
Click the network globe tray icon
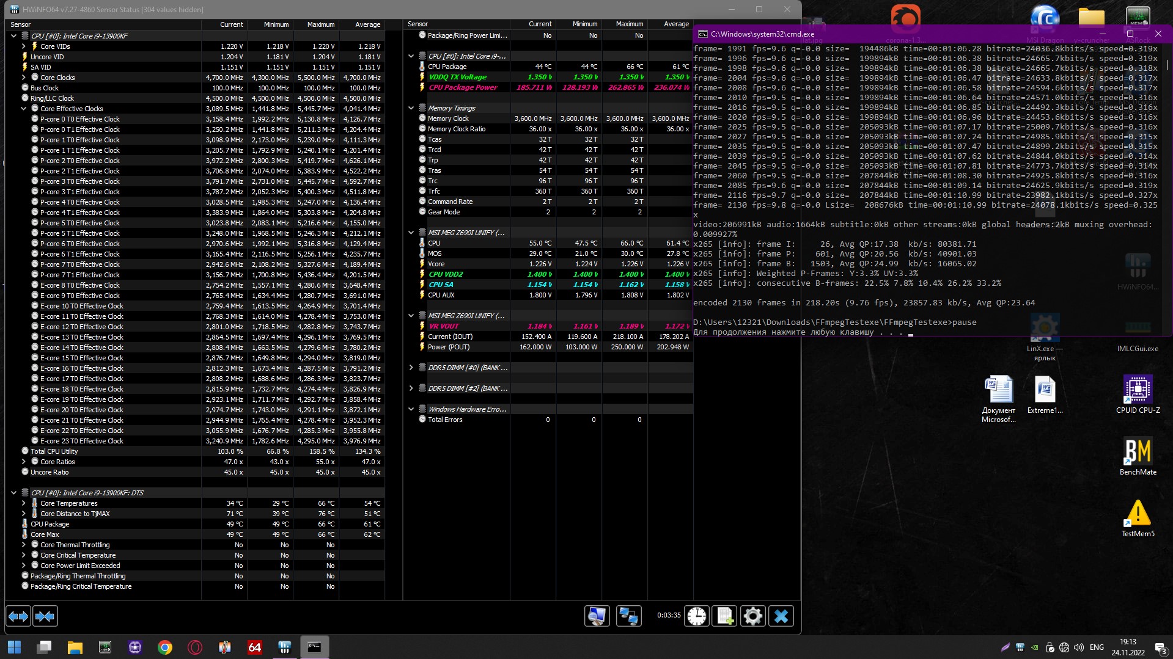coord(1064,647)
